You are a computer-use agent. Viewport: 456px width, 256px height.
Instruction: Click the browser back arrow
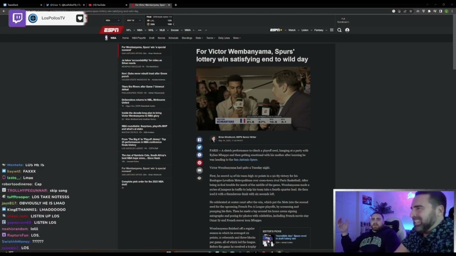(x=4, y=11)
